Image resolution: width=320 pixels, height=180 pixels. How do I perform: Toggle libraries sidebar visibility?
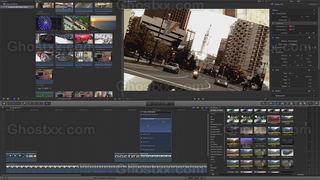(x=4, y=99)
